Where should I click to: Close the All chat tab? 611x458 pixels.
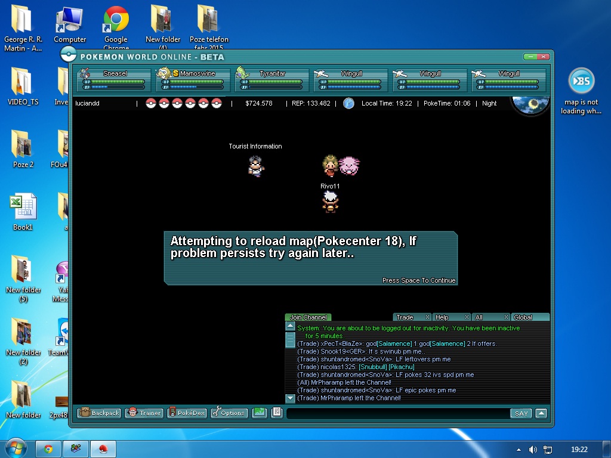pyautogui.click(x=506, y=317)
